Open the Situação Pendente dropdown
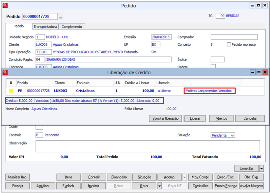The width and height of the screenshot is (270, 193). (x=223, y=136)
